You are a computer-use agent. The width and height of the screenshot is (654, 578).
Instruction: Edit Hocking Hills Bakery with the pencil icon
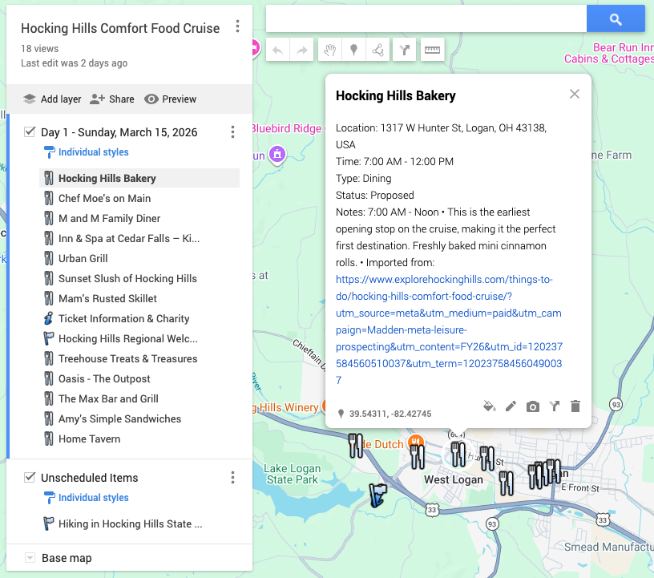point(511,406)
